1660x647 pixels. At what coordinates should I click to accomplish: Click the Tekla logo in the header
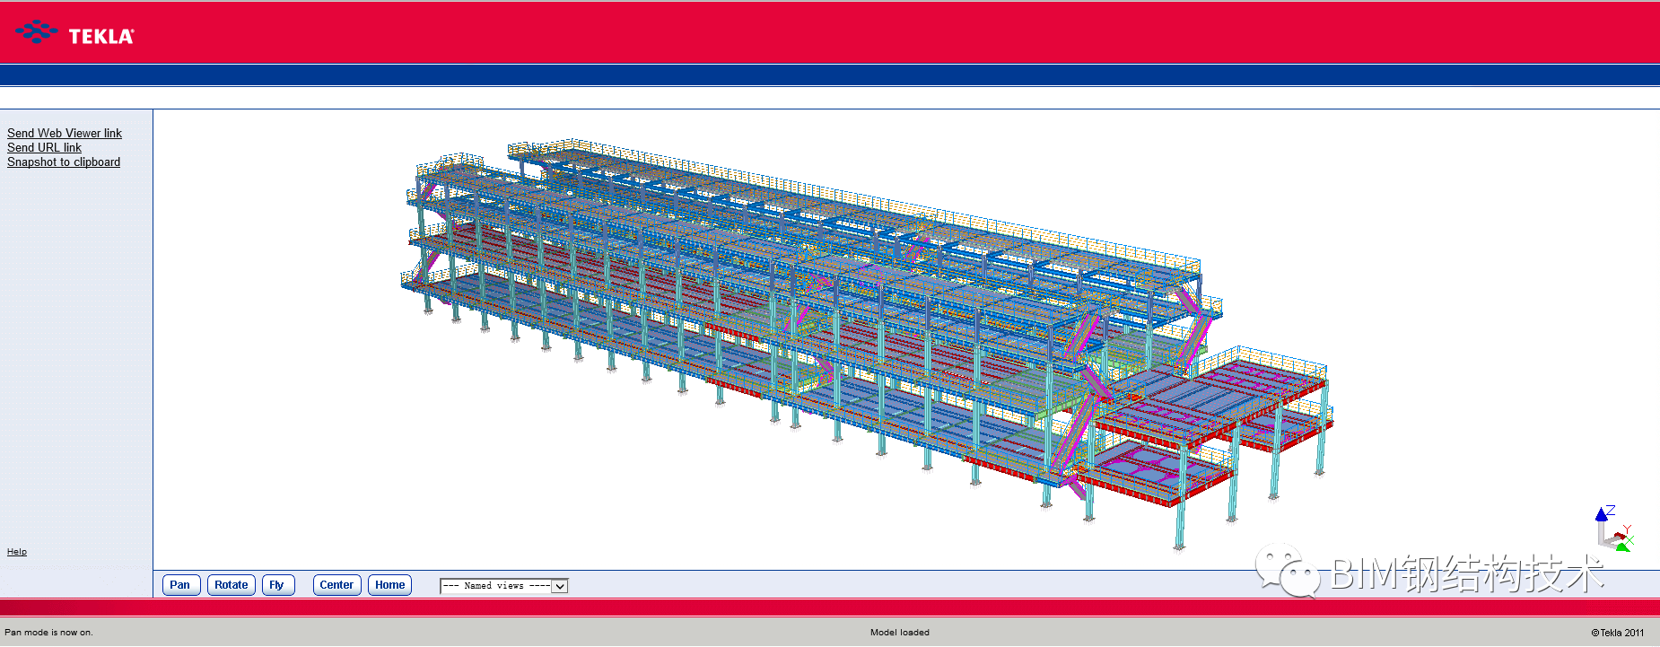pos(75,33)
